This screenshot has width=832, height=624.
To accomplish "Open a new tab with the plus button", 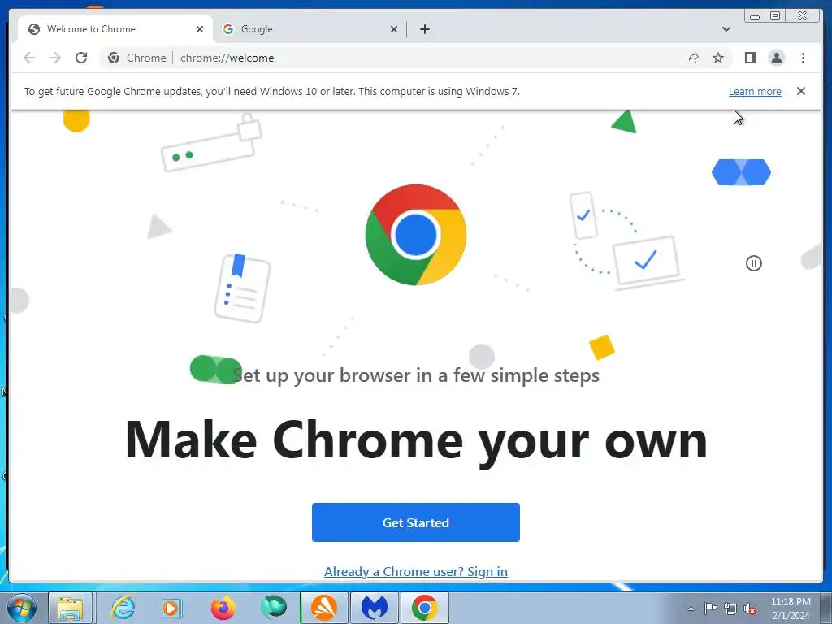I will 424,29.
